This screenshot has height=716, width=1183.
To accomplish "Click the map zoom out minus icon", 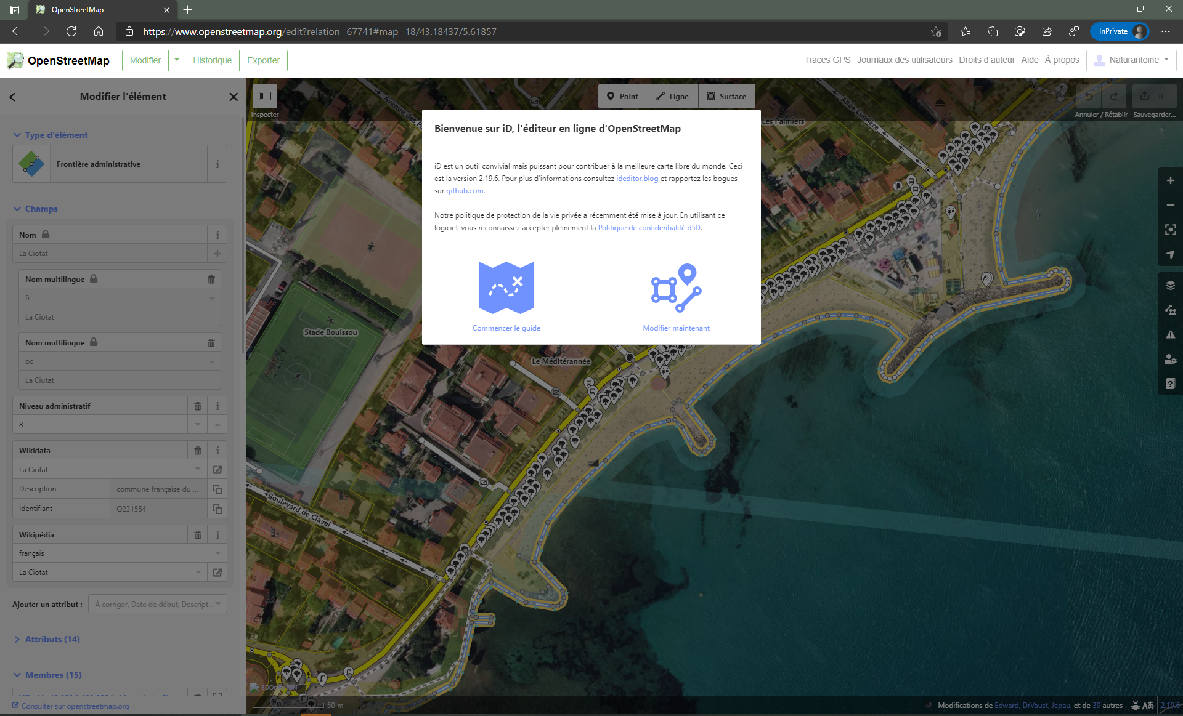I will pos(1170,205).
